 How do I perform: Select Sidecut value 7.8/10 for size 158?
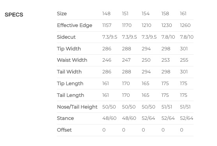point(168,37)
